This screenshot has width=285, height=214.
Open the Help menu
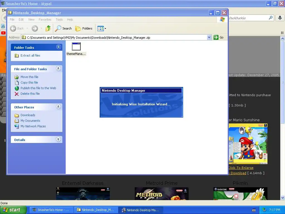[70, 20]
